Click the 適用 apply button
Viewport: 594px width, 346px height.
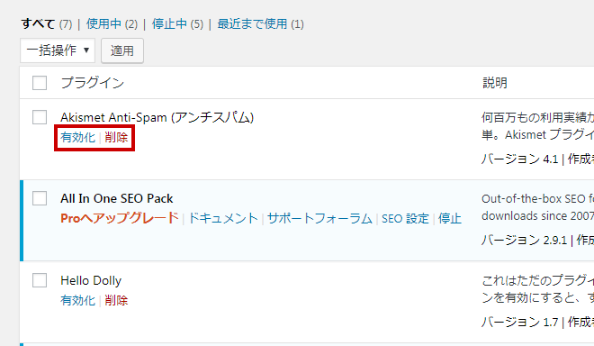[x=122, y=50]
